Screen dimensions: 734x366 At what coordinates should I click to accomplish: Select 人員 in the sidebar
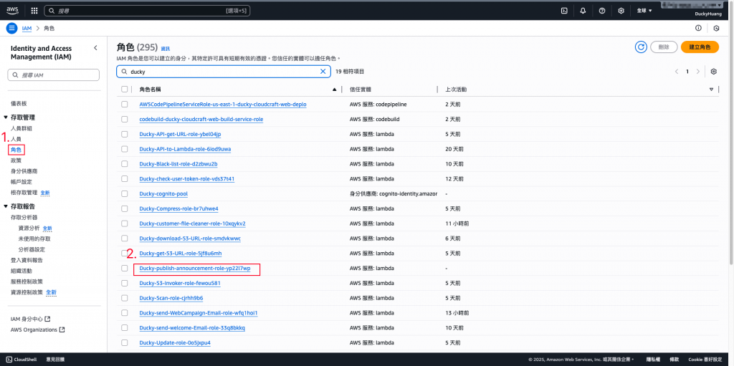(x=16, y=139)
